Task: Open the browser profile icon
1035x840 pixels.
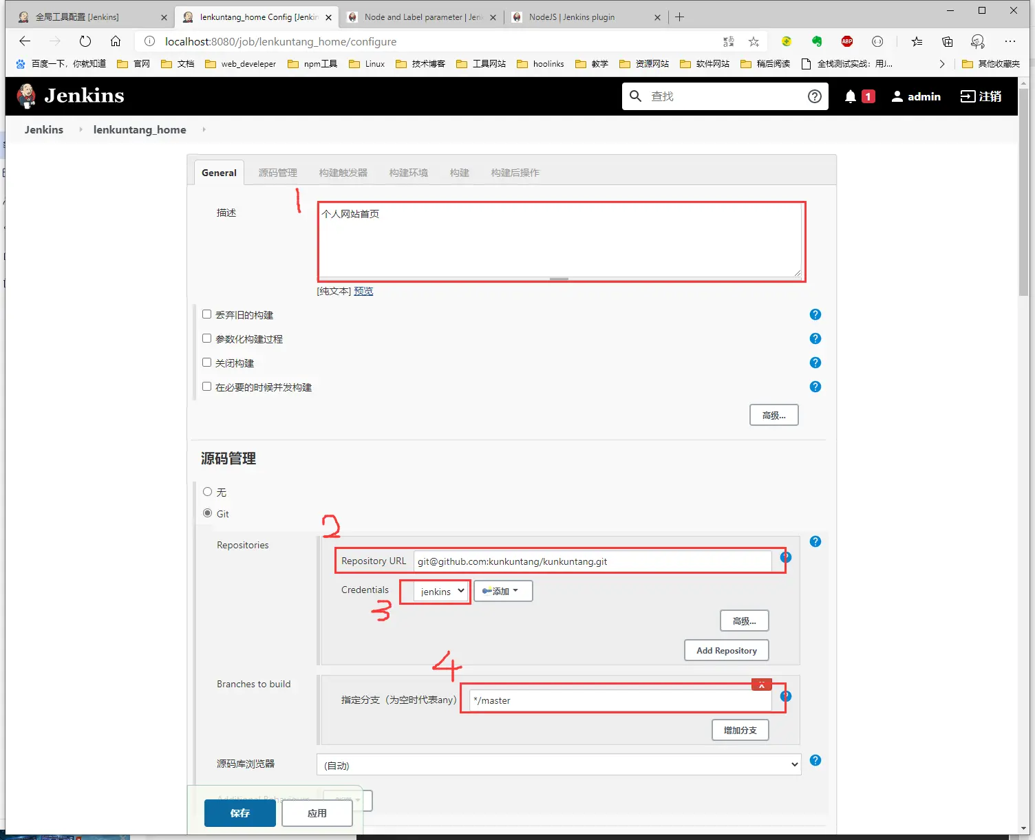Action: tap(978, 41)
